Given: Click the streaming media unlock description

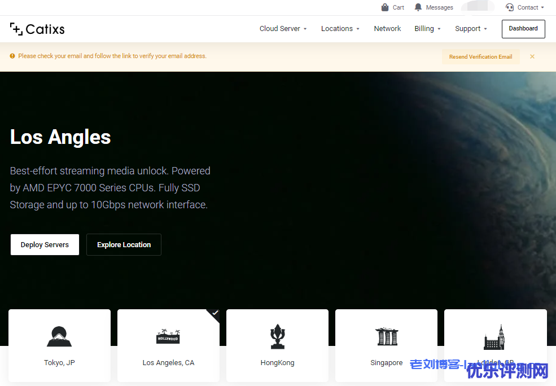Looking at the screenshot, I should 110,188.
